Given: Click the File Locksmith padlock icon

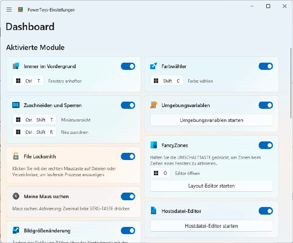Looking at the screenshot, I should [16, 156].
